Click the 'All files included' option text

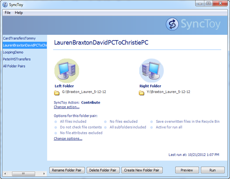pos(73,122)
